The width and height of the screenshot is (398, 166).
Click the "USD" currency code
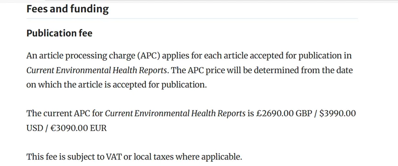[x=35, y=128]
